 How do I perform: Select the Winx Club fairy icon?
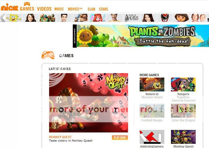tap(98, 18)
